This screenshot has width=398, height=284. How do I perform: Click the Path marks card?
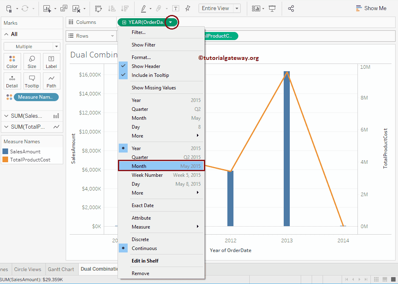(x=51, y=81)
